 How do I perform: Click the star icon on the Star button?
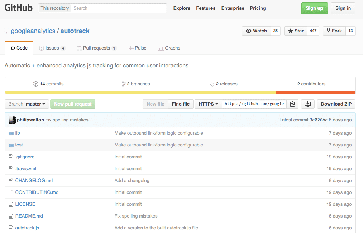[x=291, y=31]
